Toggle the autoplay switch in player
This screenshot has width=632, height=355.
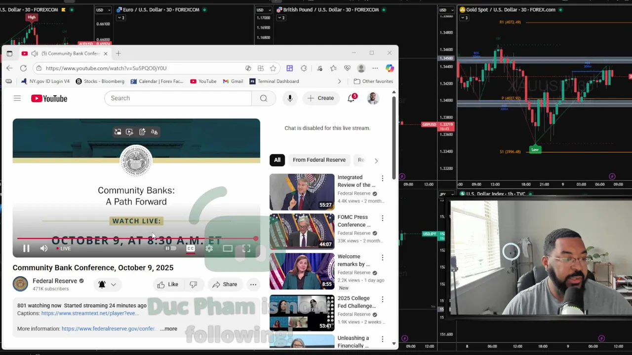171,248
